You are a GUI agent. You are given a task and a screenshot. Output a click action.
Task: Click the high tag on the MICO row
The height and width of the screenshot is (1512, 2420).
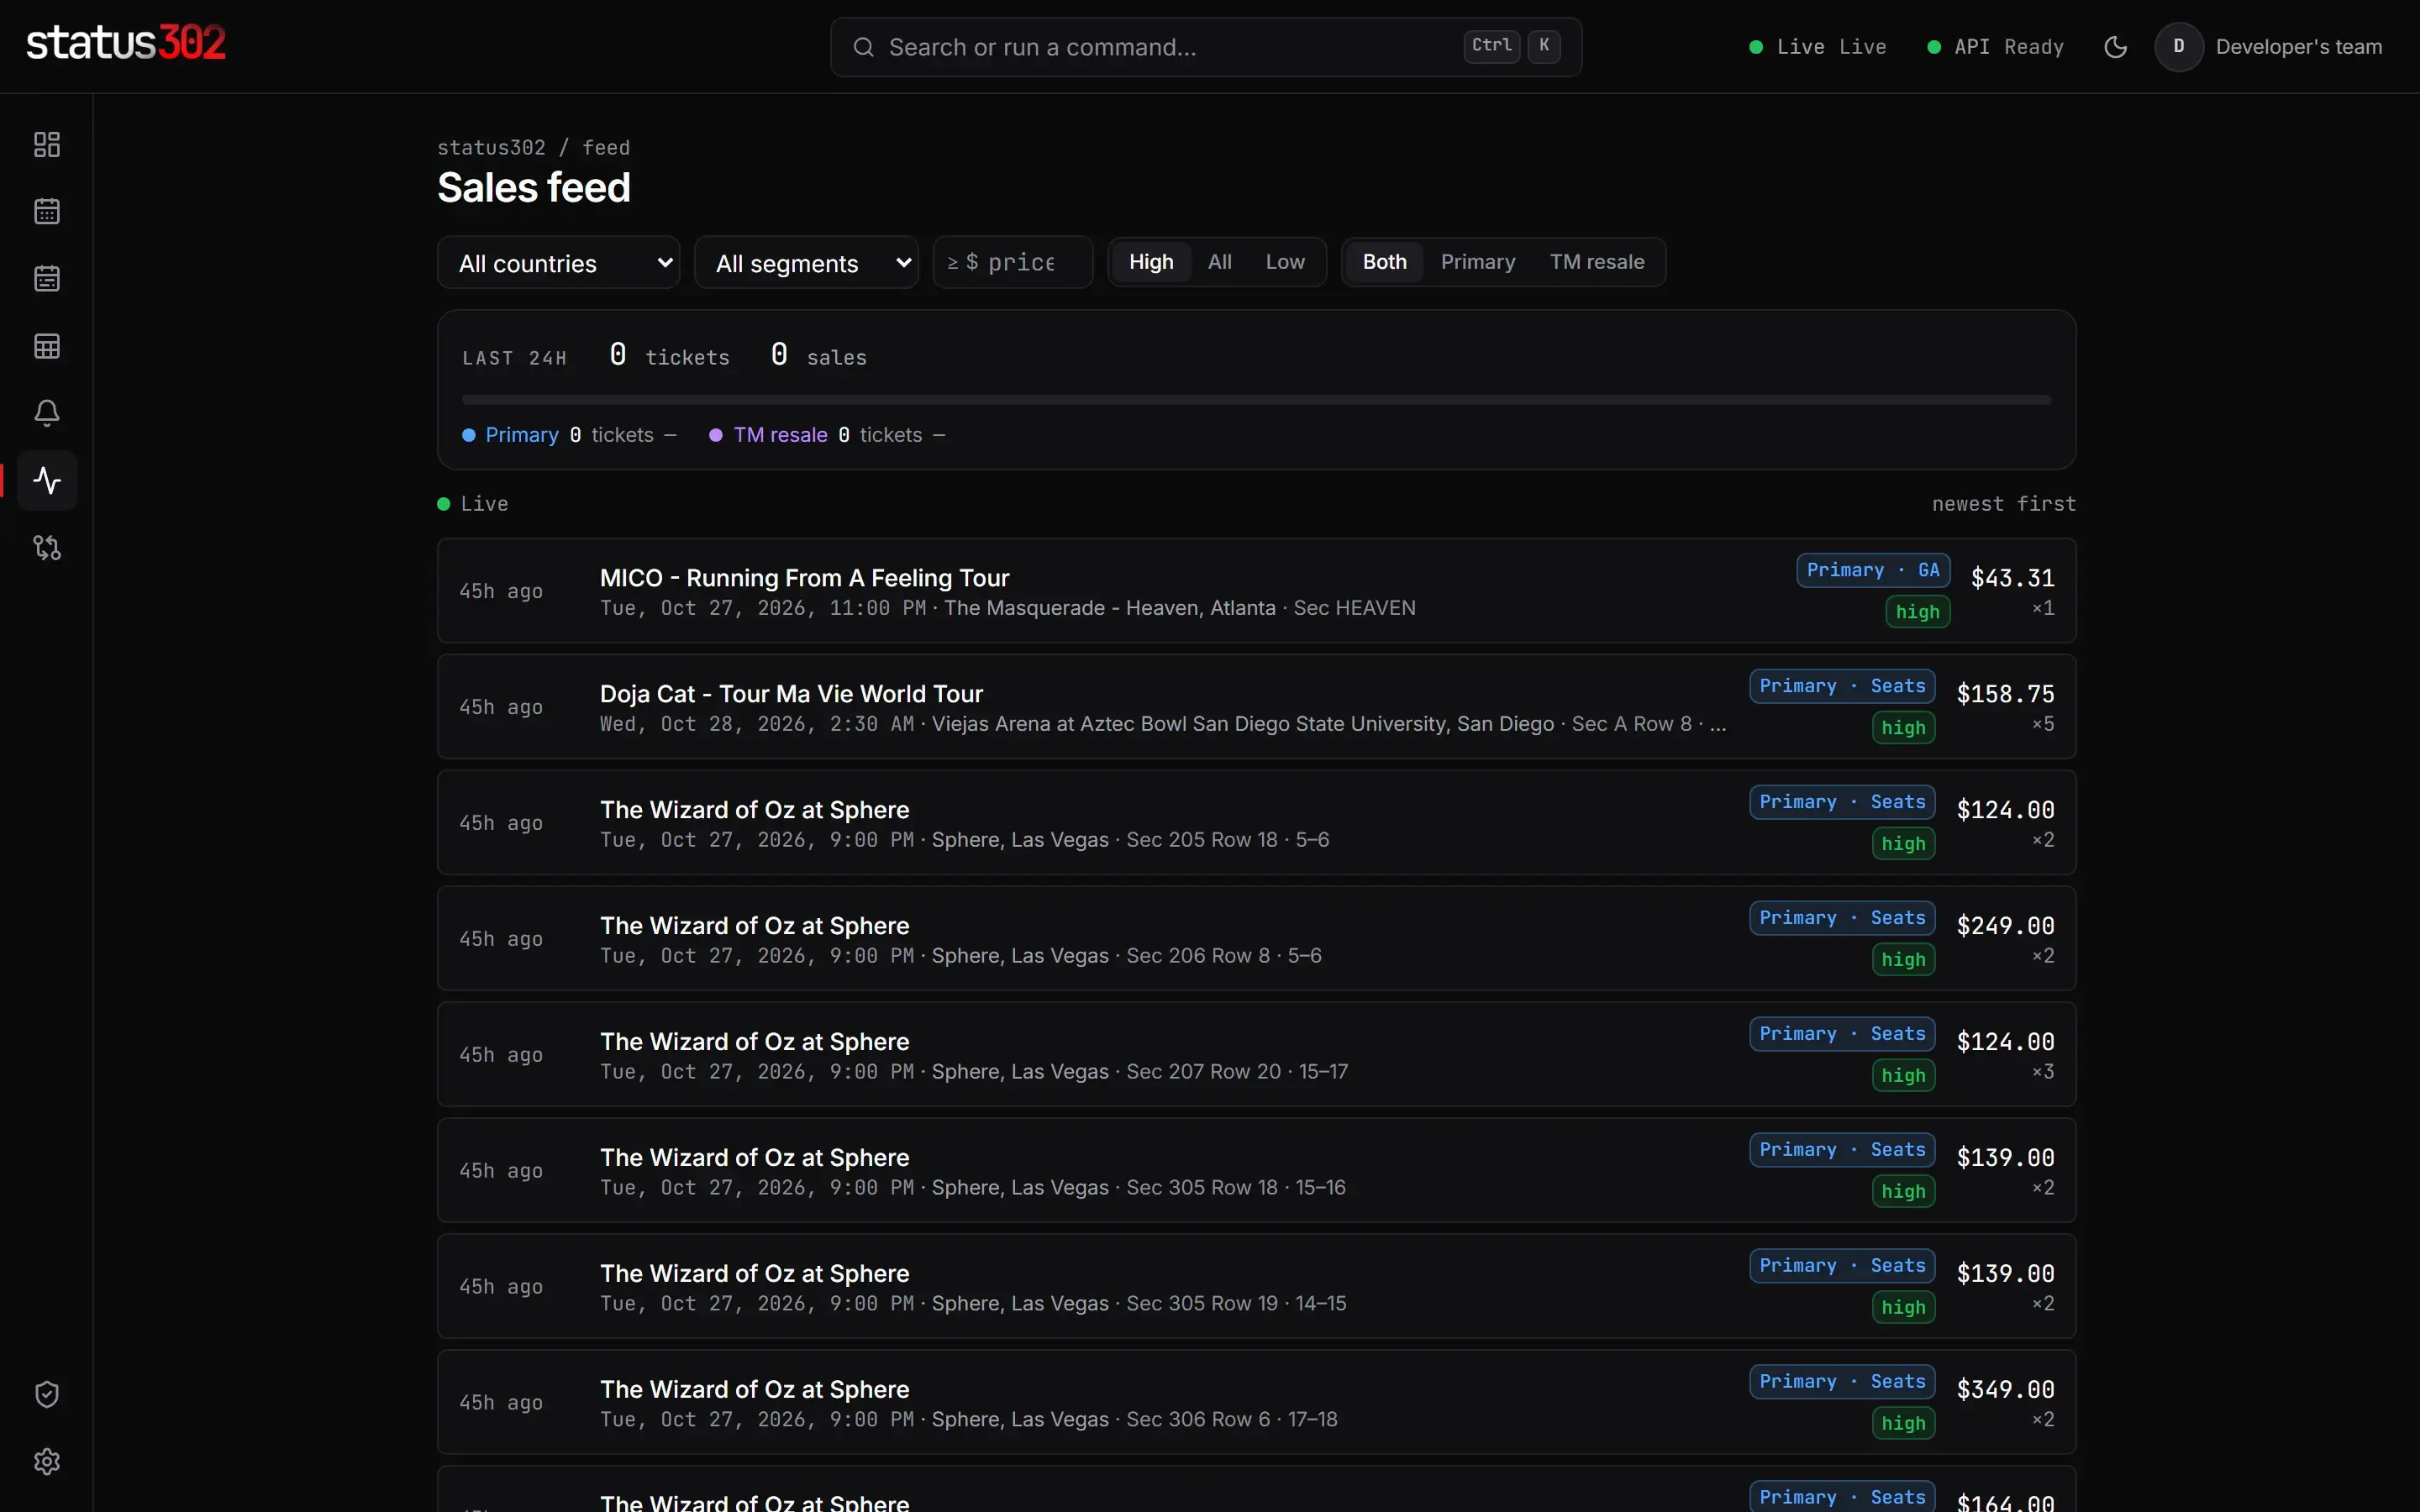click(1917, 612)
